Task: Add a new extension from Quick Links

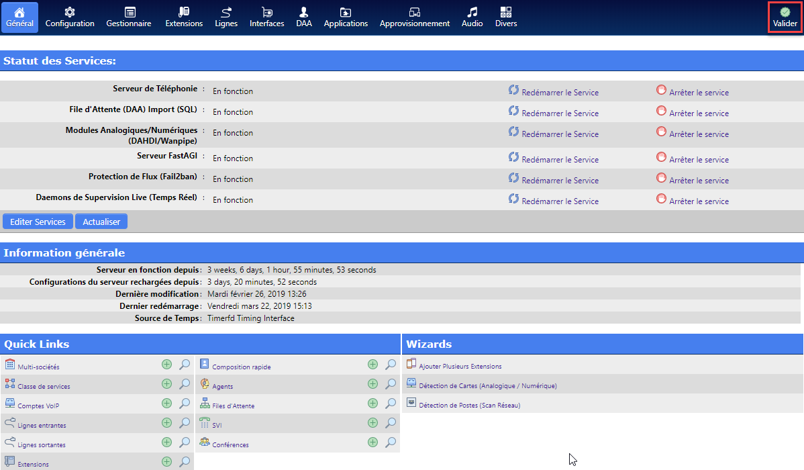Action: pyautogui.click(x=166, y=462)
